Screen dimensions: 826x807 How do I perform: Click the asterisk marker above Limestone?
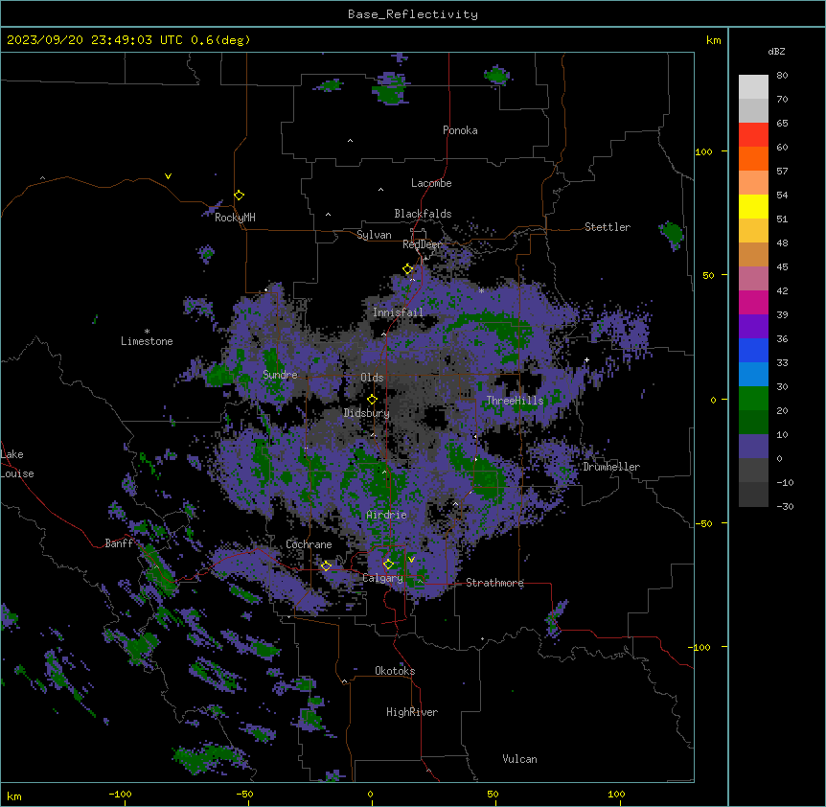(147, 332)
